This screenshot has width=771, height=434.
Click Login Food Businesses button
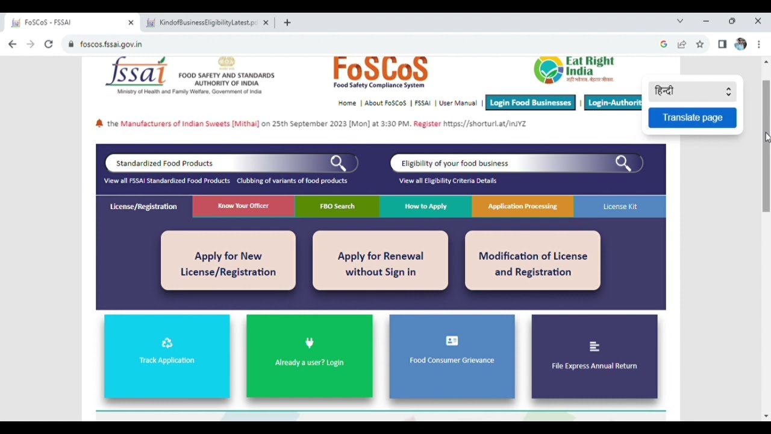(531, 102)
